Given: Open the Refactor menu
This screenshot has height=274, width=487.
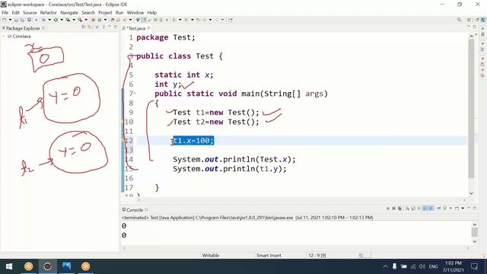Looking at the screenshot, I should click(x=49, y=12).
